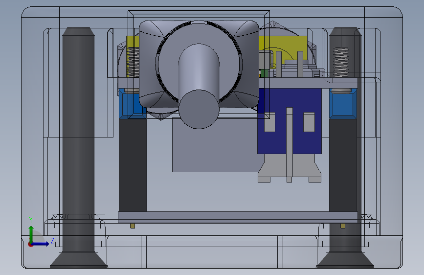Select the left black standoff post

133,165
